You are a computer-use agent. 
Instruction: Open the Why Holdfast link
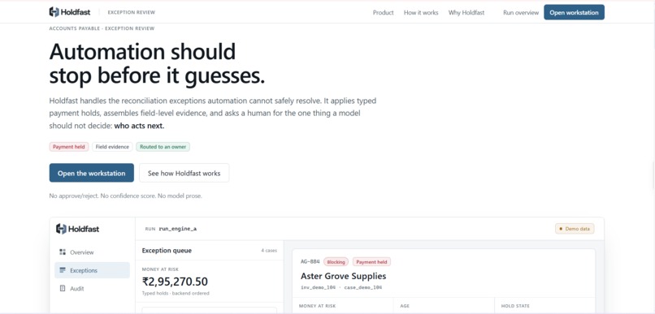(466, 12)
